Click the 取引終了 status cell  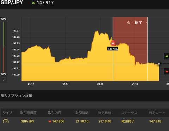[x=128, y=121]
